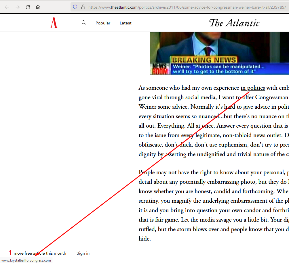The image size is (289, 263).
Task: Go to the Popular section
Action: 103,23
